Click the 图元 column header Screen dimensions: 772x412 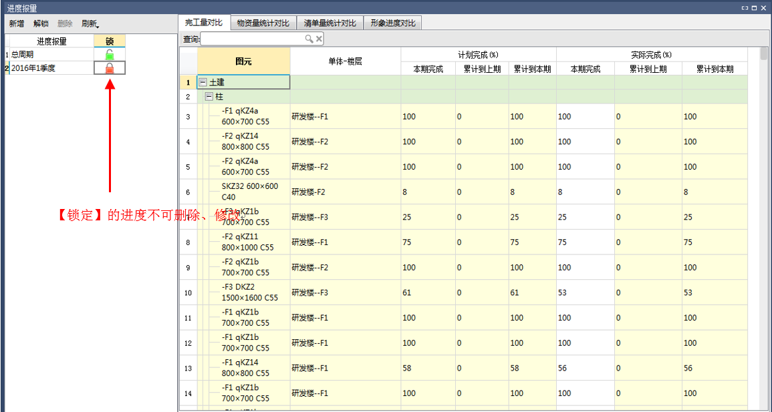coord(244,61)
